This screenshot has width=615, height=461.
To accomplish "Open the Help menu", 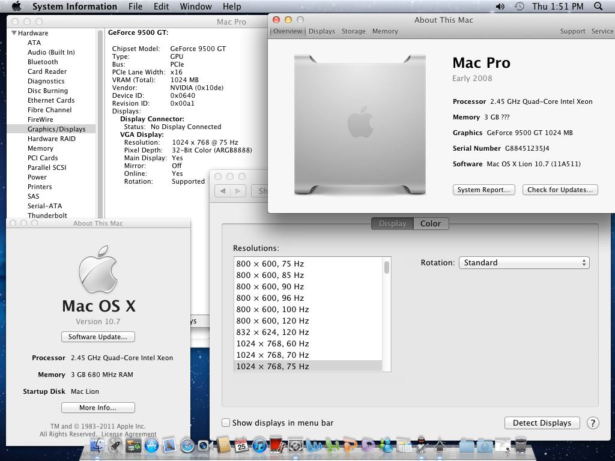I will click(232, 6).
